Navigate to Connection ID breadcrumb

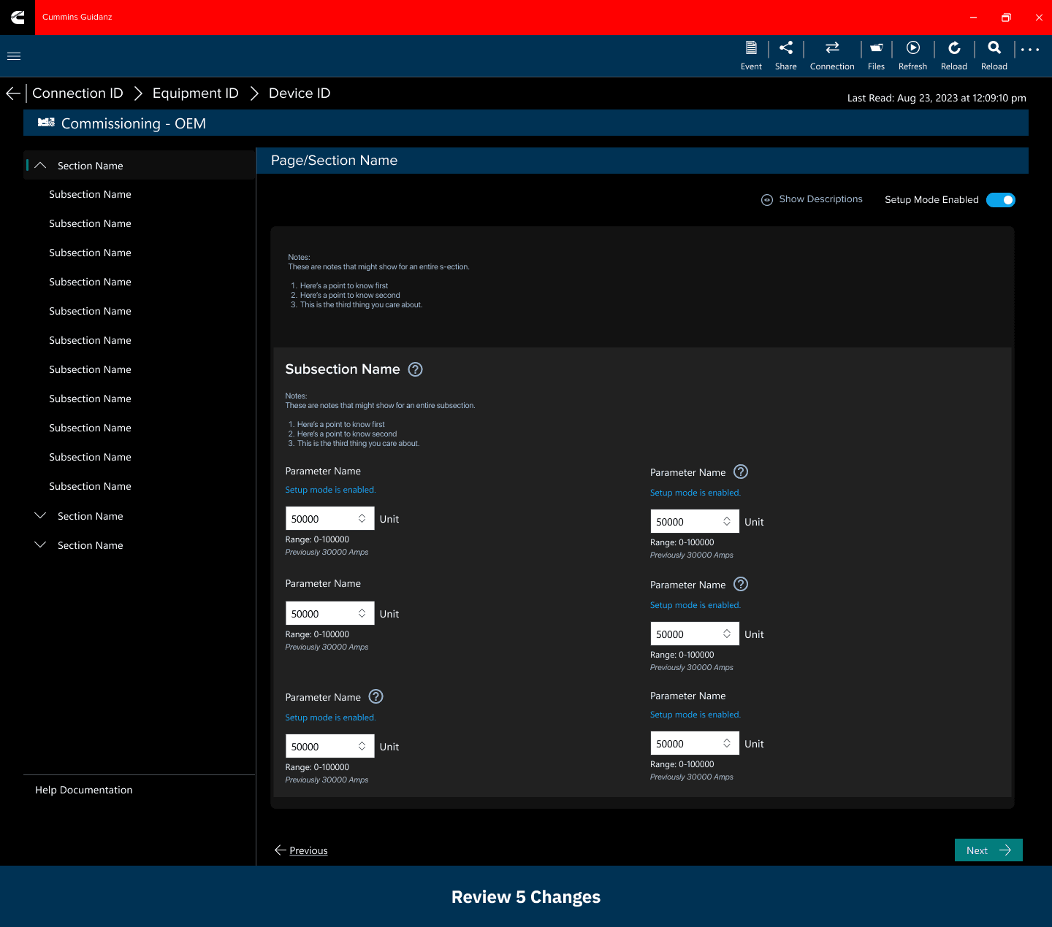coord(77,93)
